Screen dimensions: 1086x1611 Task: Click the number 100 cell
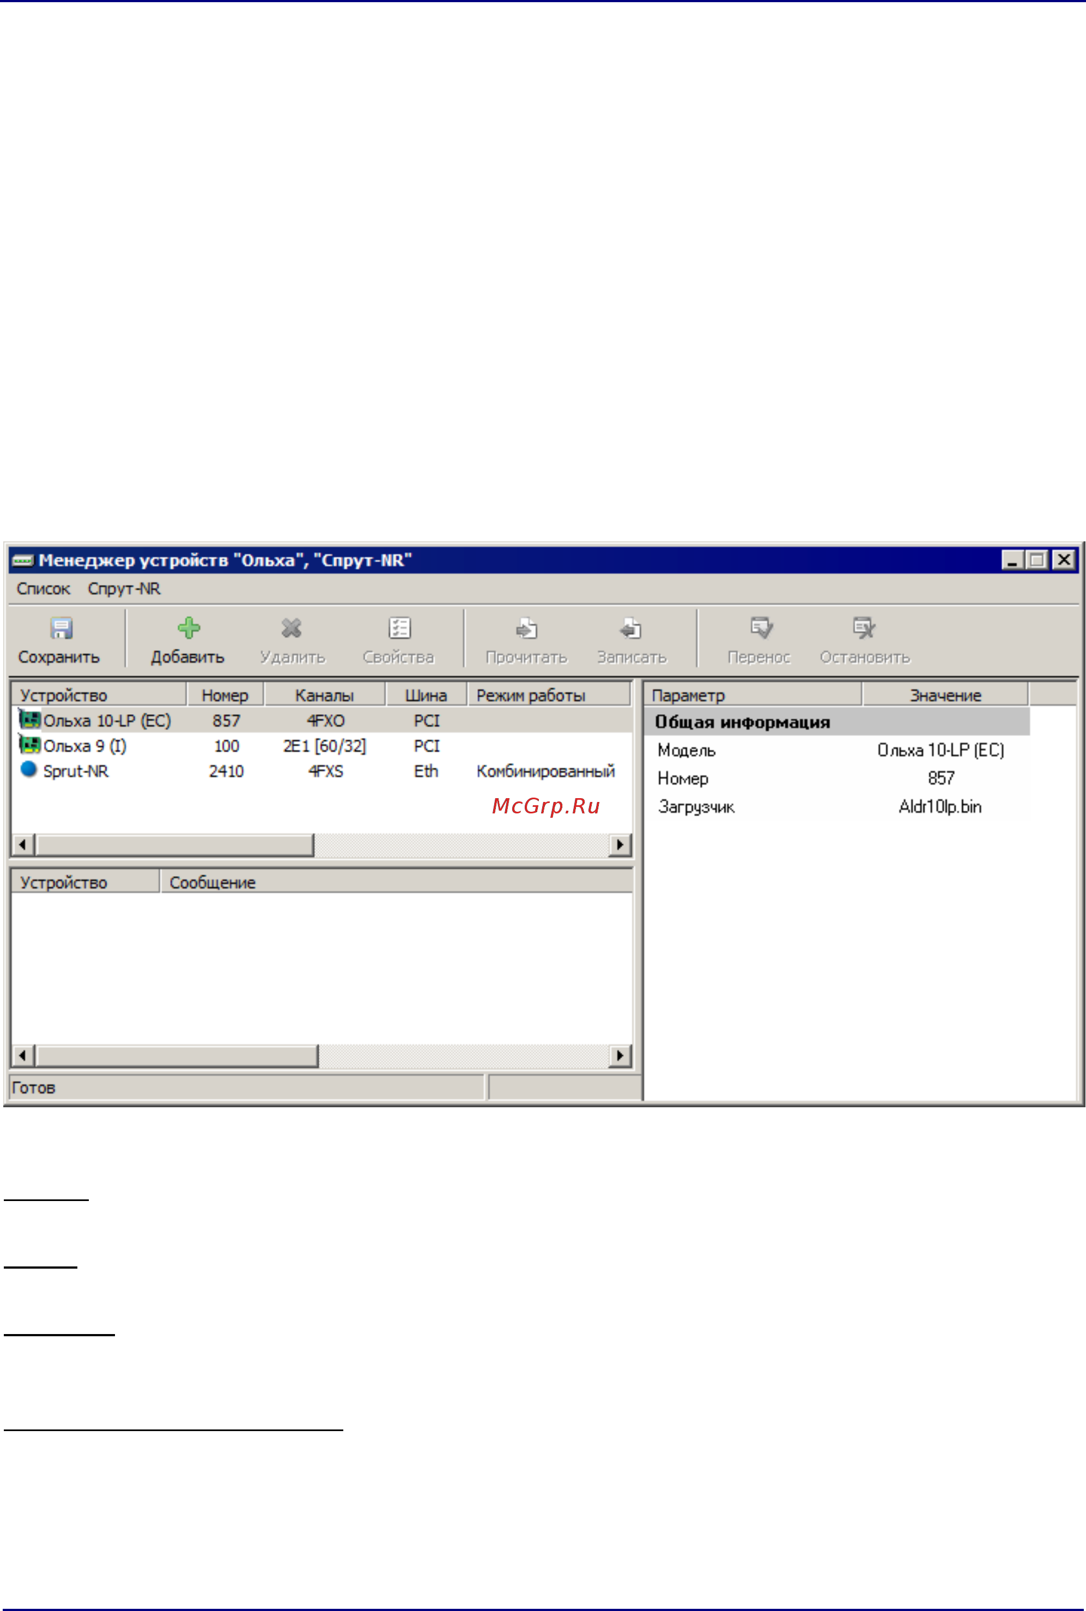[x=227, y=746]
